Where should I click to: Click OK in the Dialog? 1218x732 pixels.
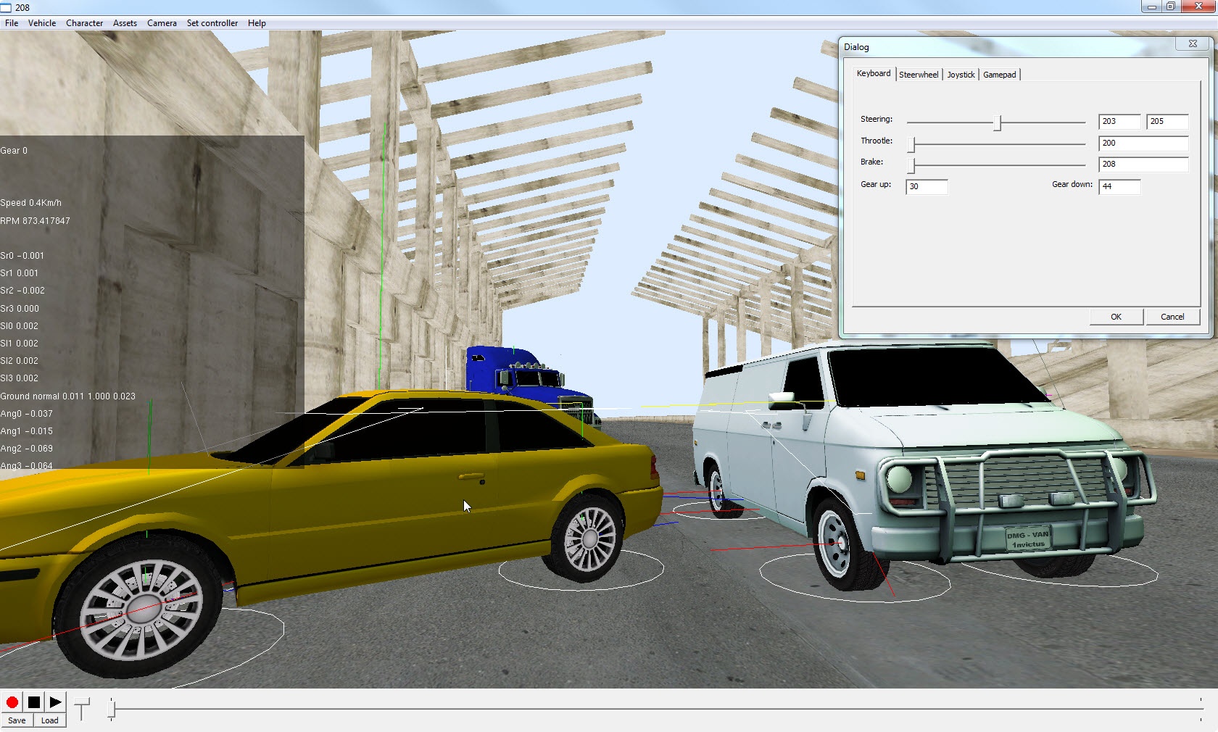[1116, 317]
